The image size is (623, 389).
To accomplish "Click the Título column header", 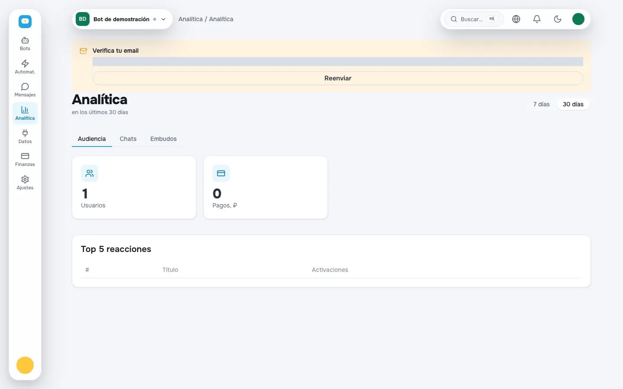I will click(x=170, y=270).
